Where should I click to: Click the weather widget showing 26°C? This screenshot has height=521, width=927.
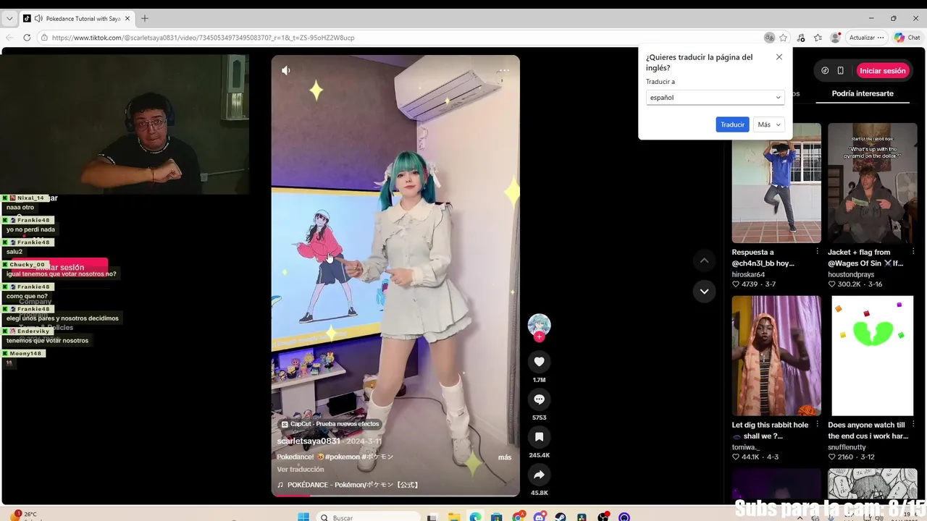pos(24,515)
